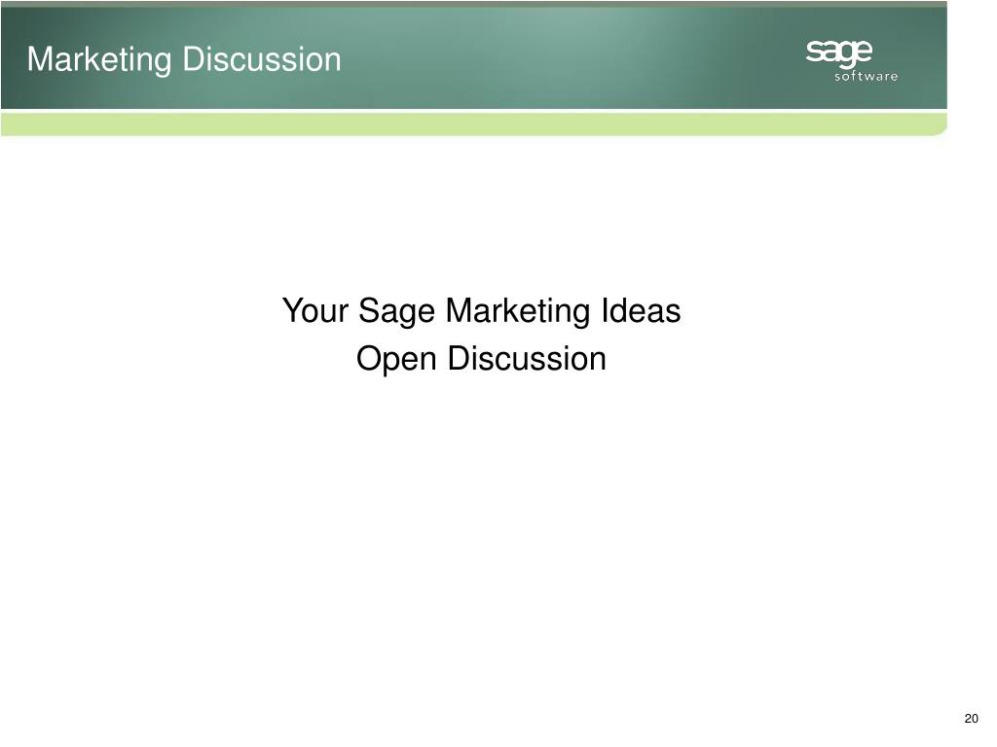Click the Sage Software logo

852,60
